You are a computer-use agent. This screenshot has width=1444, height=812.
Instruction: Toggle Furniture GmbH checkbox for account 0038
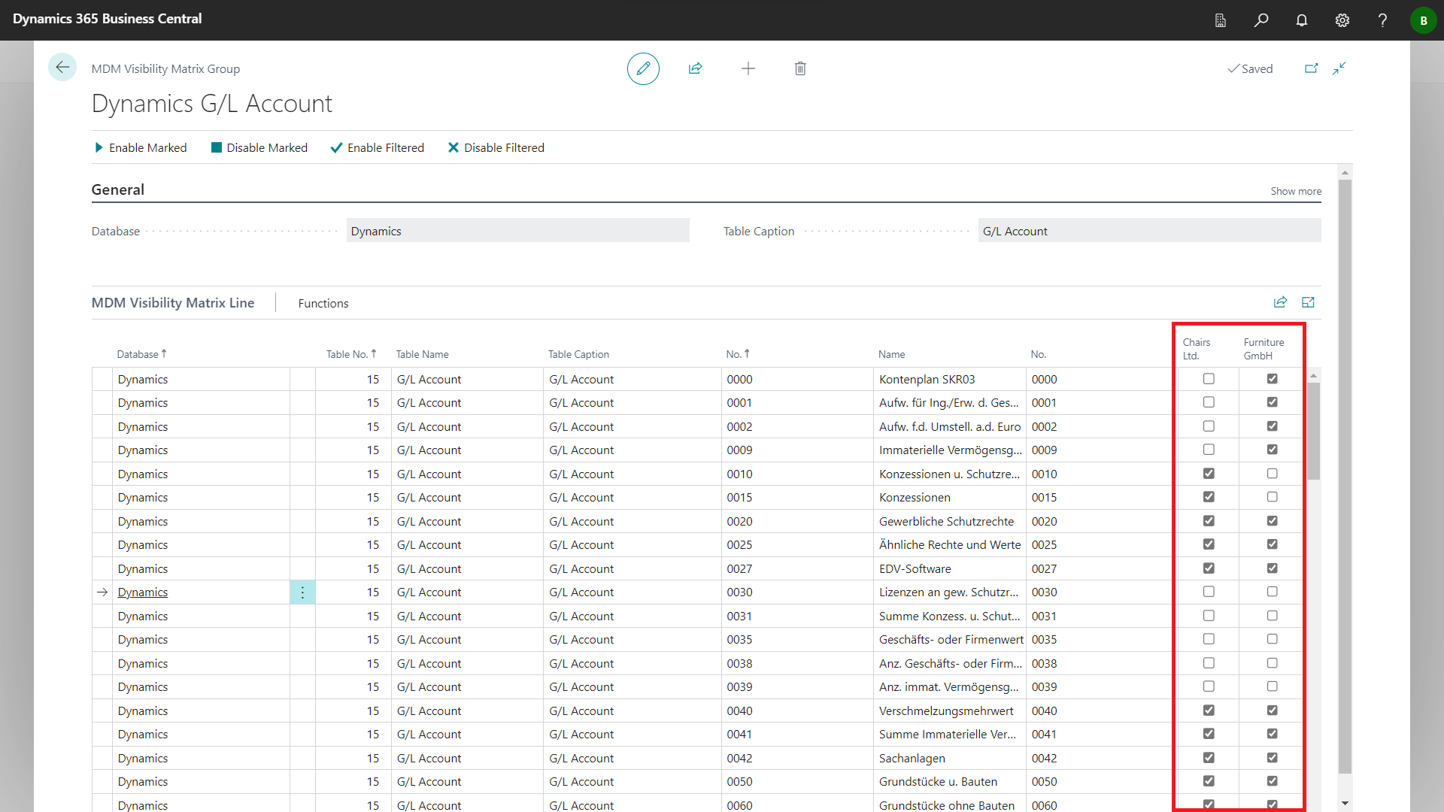[x=1272, y=663]
